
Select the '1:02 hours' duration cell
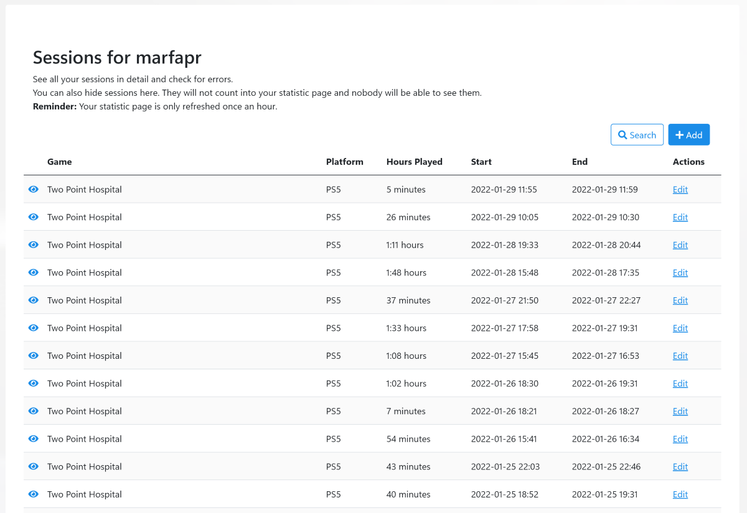(406, 384)
